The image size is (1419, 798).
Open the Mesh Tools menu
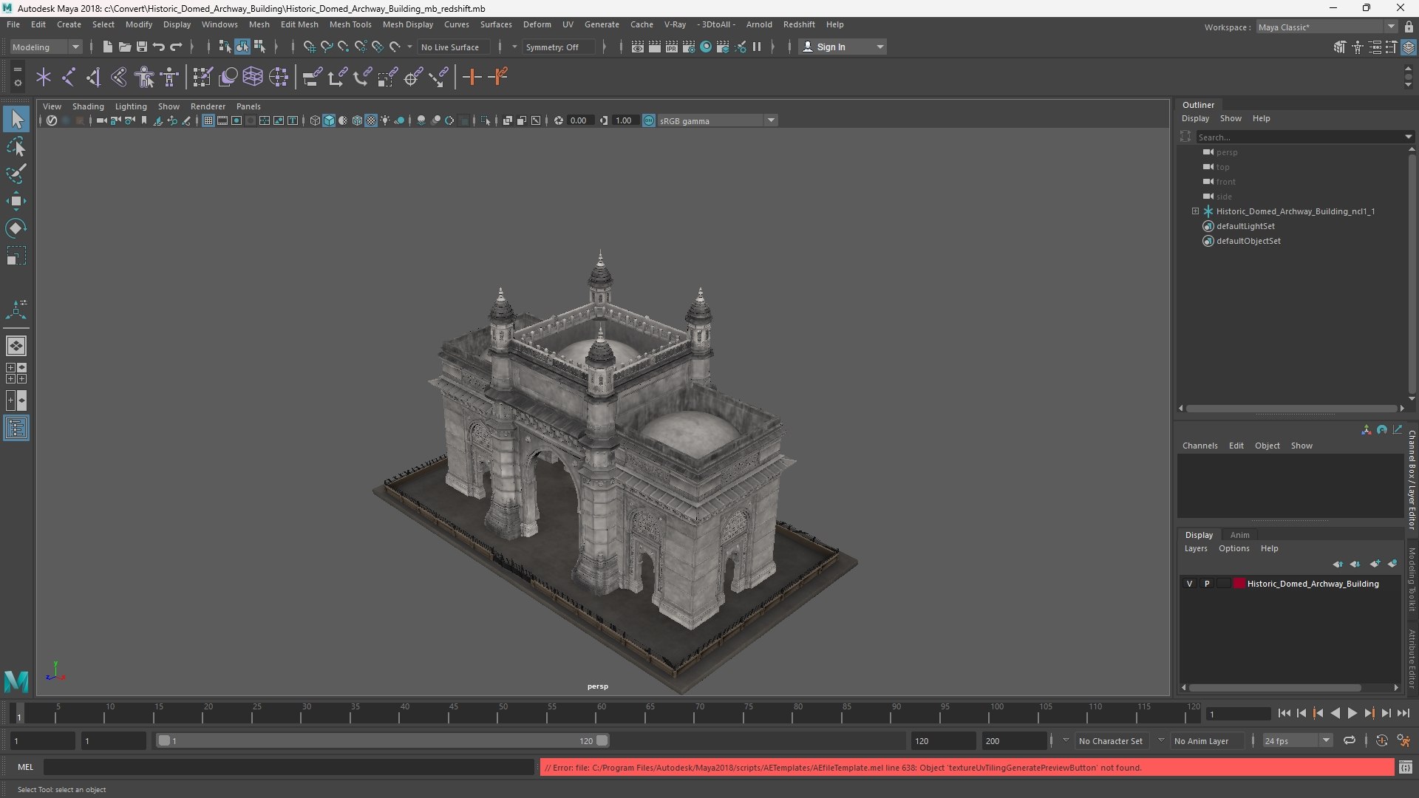350,24
